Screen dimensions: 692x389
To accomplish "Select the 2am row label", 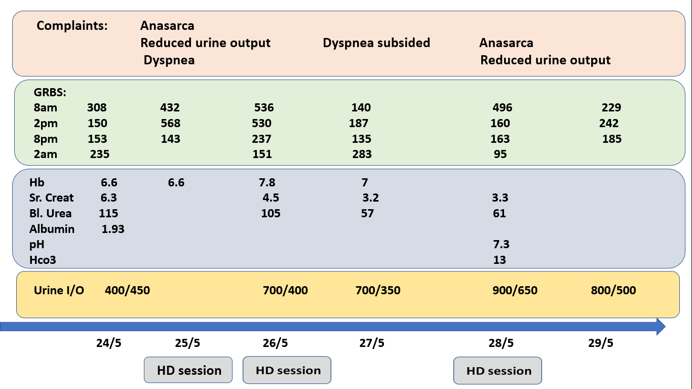I will (x=46, y=154).
